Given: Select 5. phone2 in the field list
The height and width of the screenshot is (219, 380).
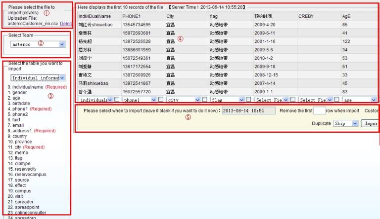Looking at the screenshot, I should [x=18, y=114].
